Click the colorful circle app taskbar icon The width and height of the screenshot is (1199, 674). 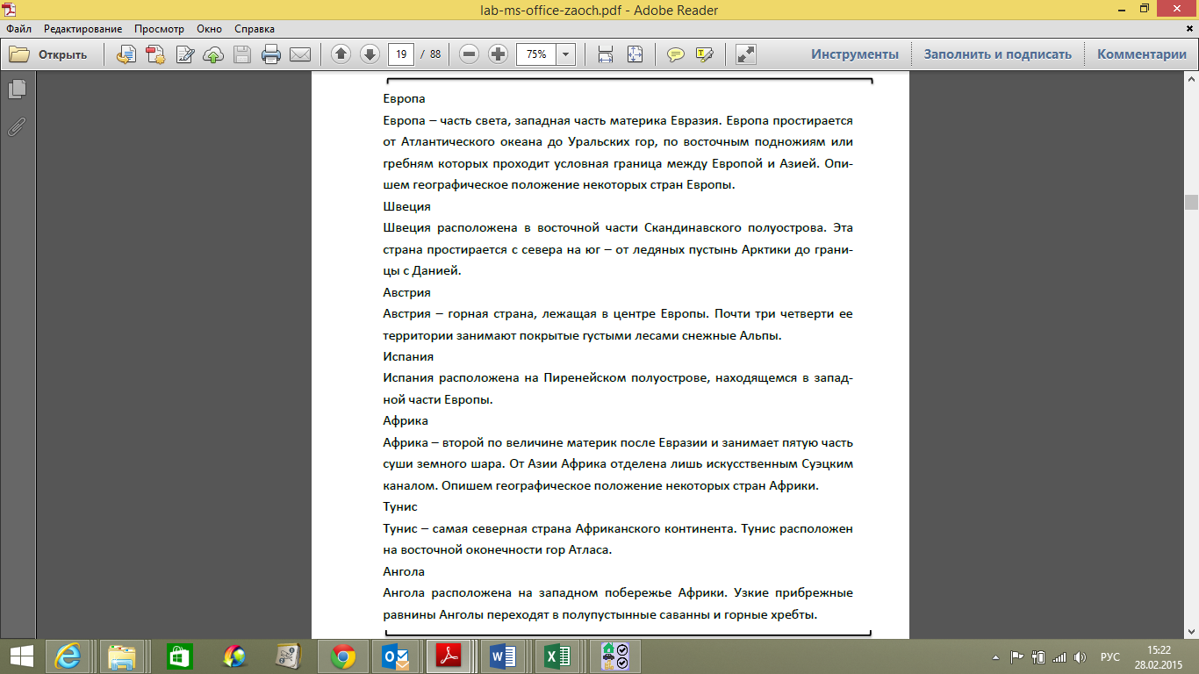coord(235,656)
